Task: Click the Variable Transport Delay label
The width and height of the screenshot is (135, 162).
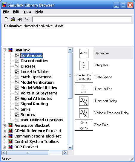Action: tap(112, 113)
